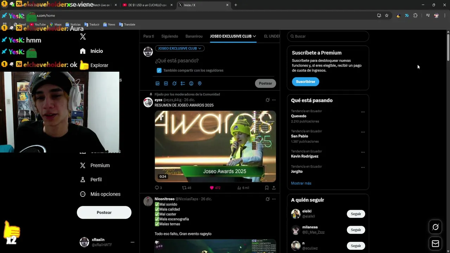Click Grok icon on Niconitroso post

click(x=268, y=199)
